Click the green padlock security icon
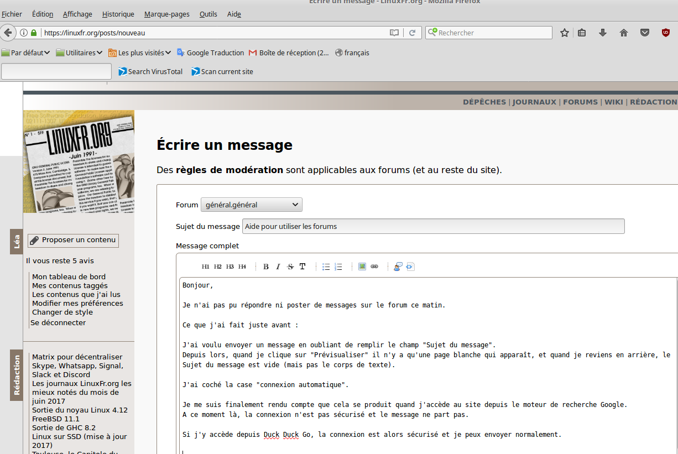Viewport: 678px width, 454px height. click(34, 33)
